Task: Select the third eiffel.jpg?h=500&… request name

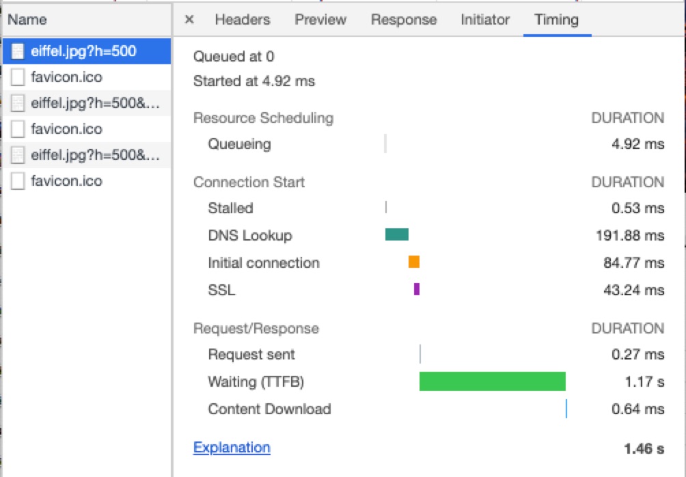Action: click(x=95, y=155)
